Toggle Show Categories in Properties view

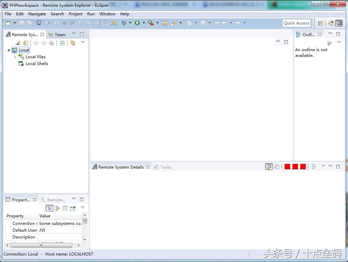pos(50,208)
